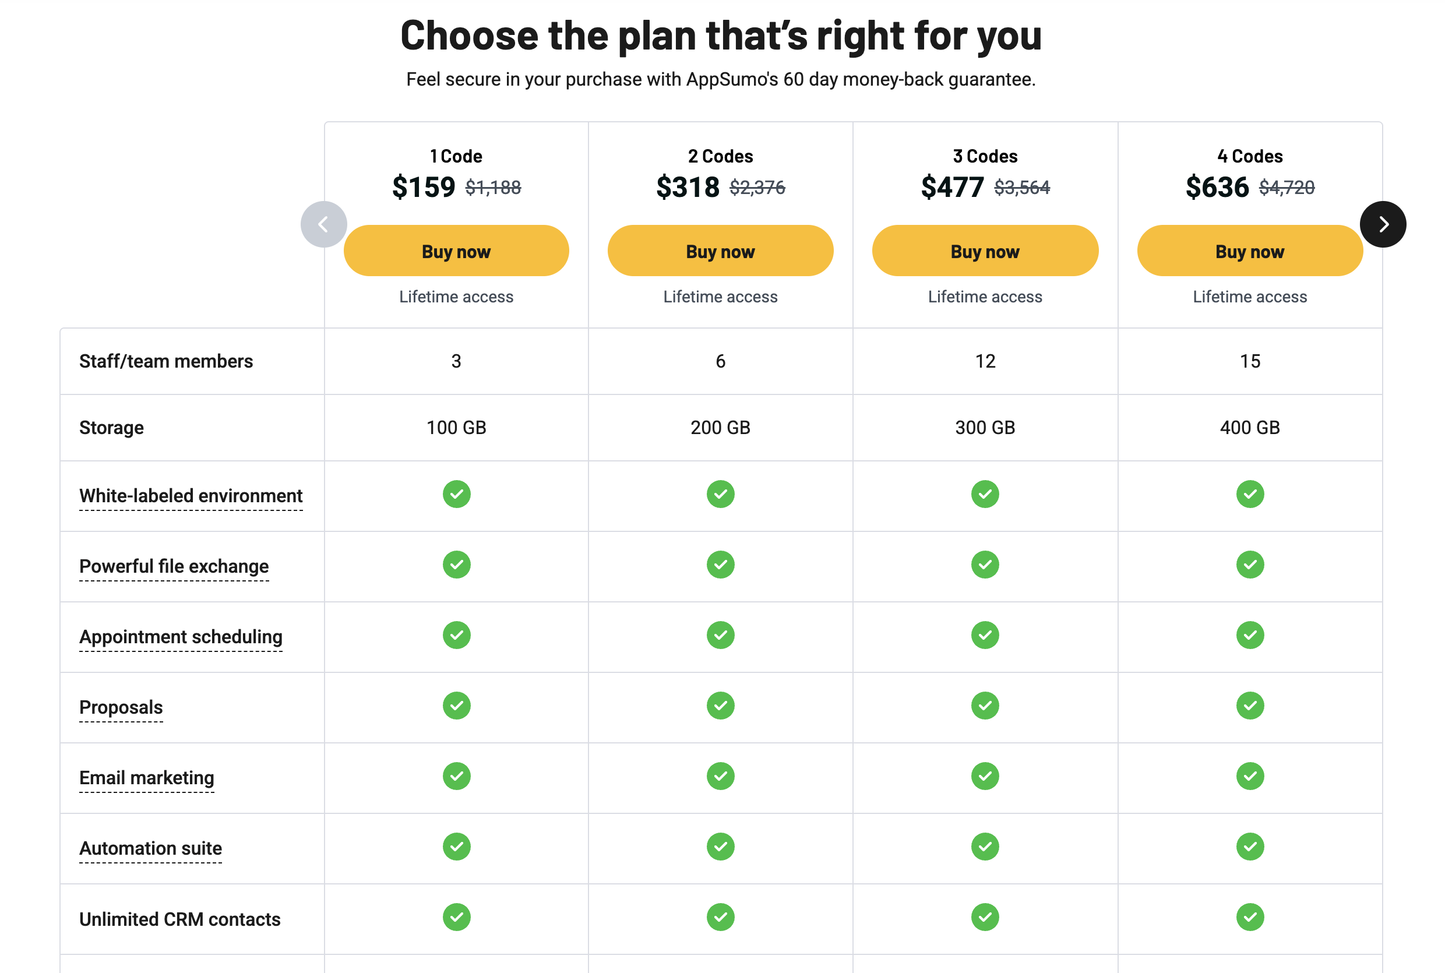Click the previous plans left arrow

(323, 224)
